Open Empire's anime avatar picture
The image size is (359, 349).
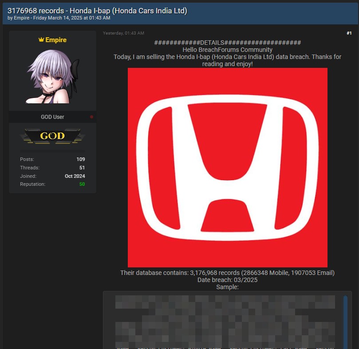(52, 76)
